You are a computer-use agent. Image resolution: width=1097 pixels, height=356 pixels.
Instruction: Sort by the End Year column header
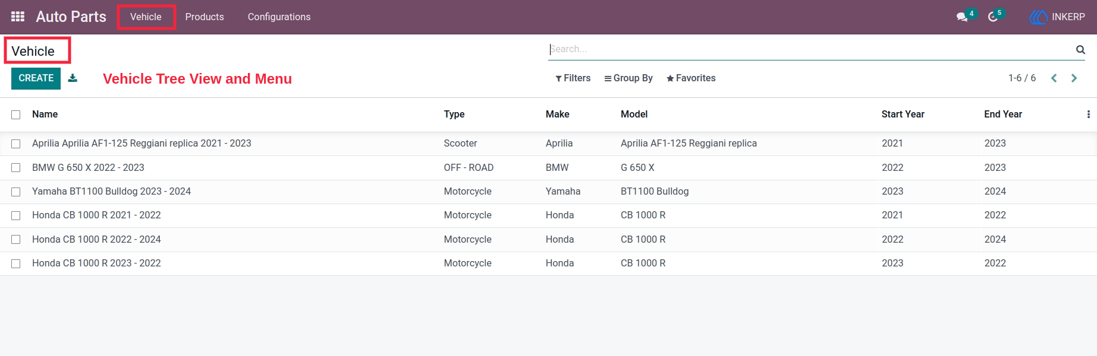point(1003,115)
